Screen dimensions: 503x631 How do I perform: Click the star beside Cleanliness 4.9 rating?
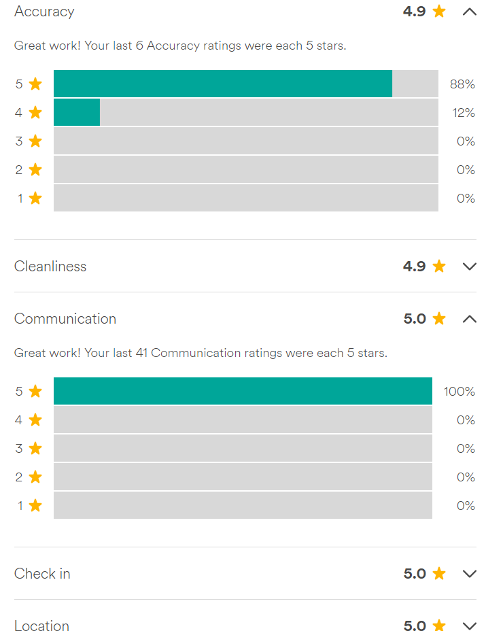coord(439,266)
